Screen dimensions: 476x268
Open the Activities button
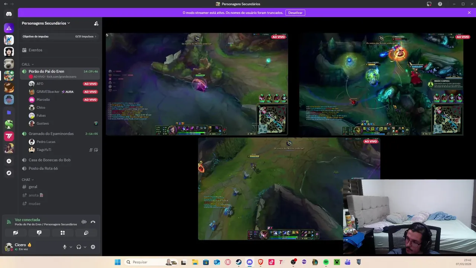point(62,233)
